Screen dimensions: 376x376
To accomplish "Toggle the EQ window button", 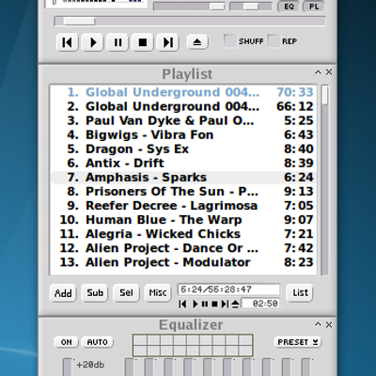I will pos(289,7).
